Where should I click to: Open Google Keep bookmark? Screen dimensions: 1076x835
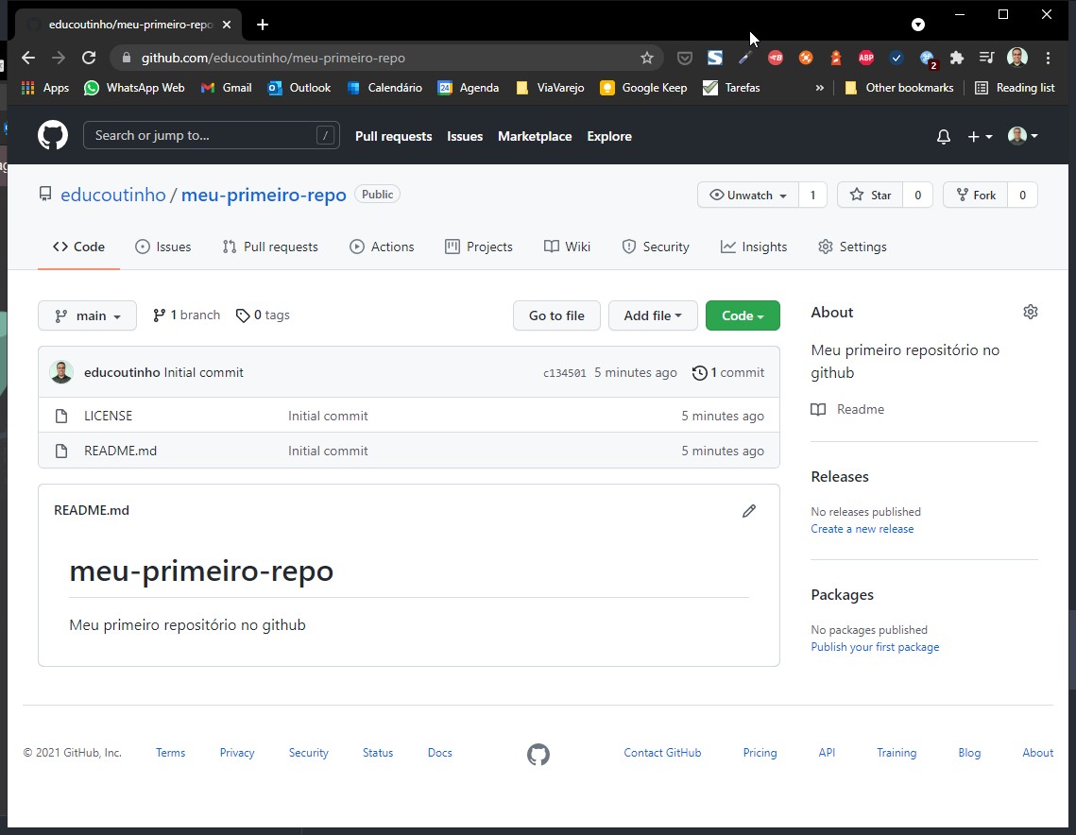[643, 88]
